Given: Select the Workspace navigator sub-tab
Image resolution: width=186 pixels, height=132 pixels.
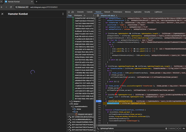Looking at the screenshot, I should click(x=78, y=15).
